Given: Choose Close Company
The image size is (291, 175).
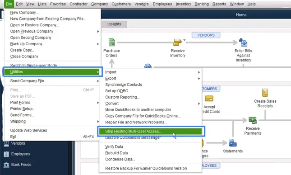Looking at the screenshot, I should (x=24, y=57).
